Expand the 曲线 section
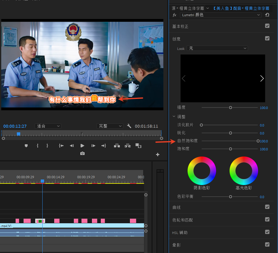 point(177,207)
